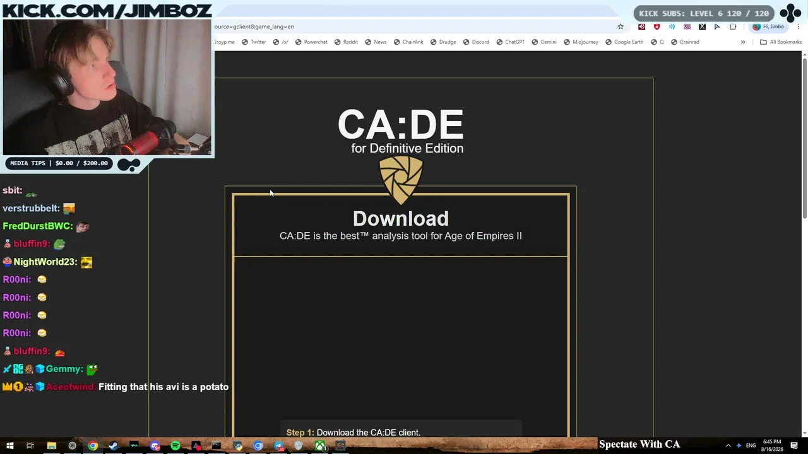Open the Twitter bookmark
808x454 pixels.
[254, 42]
